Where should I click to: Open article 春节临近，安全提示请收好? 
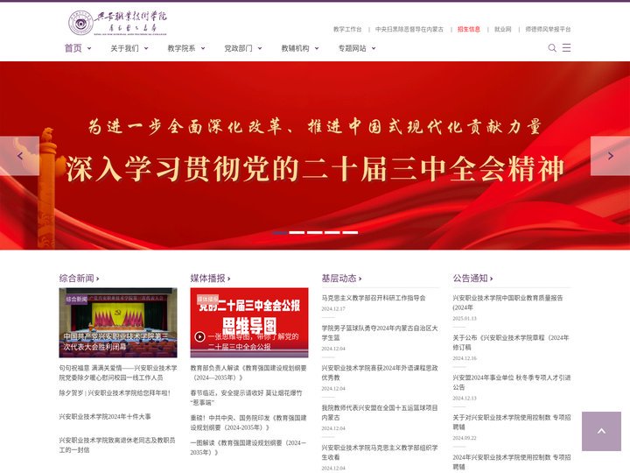(246, 398)
